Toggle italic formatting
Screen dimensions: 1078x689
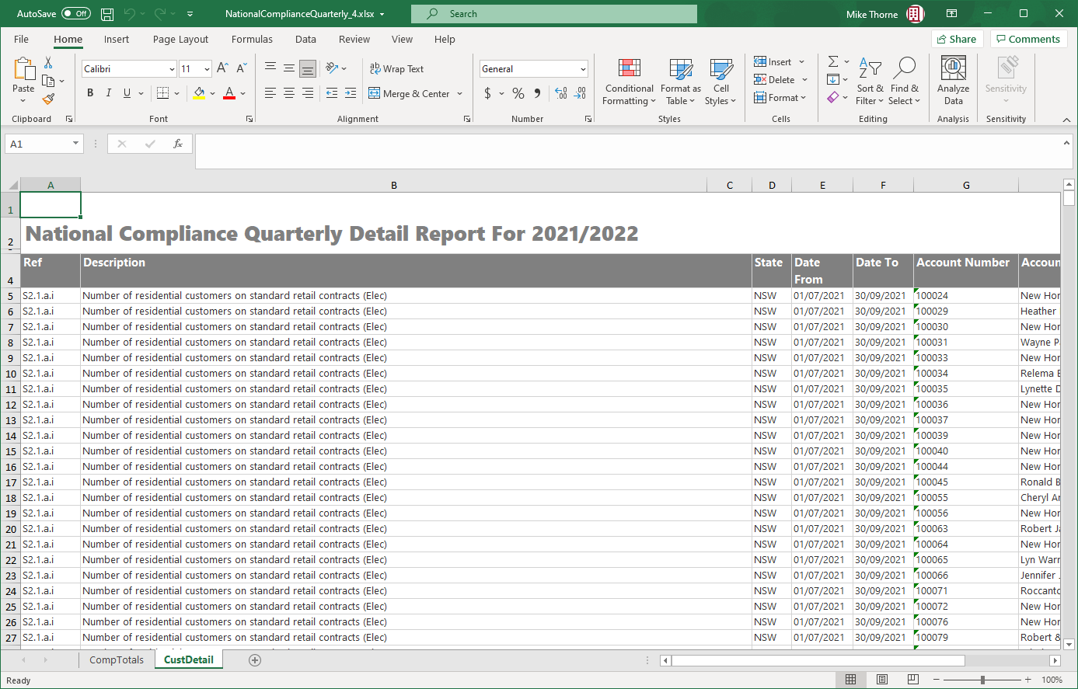pyautogui.click(x=108, y=92)
